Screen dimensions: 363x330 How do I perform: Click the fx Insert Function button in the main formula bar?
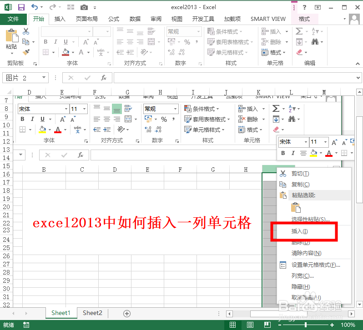tap(103, 78)
